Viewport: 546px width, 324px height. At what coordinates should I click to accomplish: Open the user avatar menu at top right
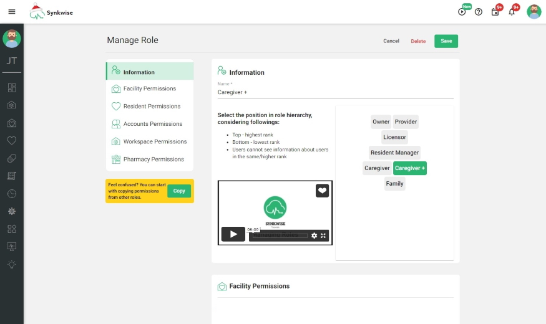[x=534, y=12]
